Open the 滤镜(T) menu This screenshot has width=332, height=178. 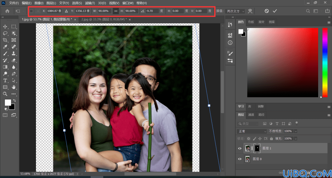click(90, 3)
